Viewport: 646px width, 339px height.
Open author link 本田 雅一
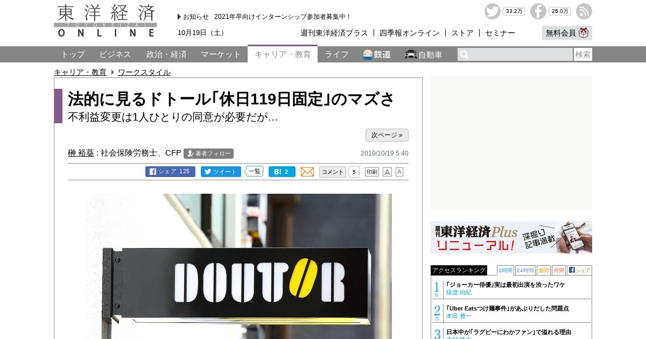point(459,316)
